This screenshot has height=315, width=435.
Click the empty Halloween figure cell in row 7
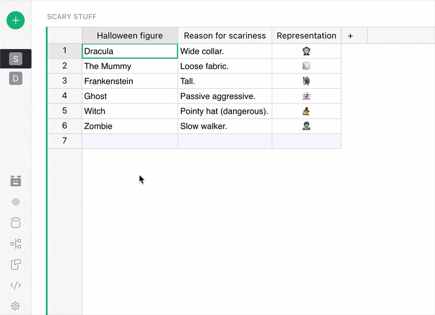point(130,141)
